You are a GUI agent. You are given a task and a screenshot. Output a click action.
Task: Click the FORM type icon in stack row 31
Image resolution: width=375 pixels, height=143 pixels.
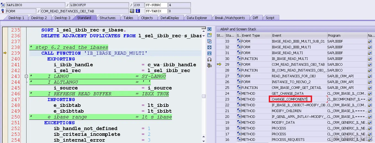[239, 53]
